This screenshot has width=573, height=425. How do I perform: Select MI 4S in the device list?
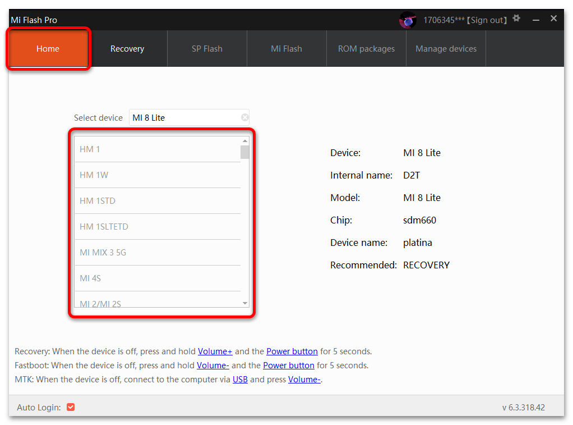158,278
